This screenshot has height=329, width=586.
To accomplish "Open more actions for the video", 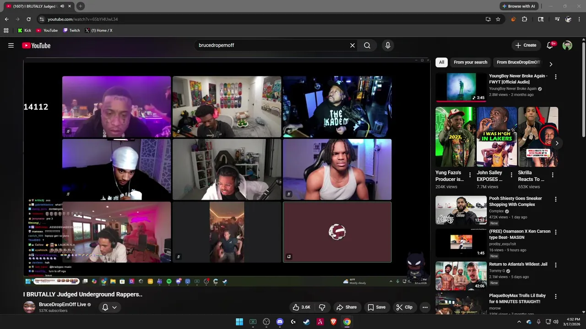I will pyautogui.click(x=425, y=307).
